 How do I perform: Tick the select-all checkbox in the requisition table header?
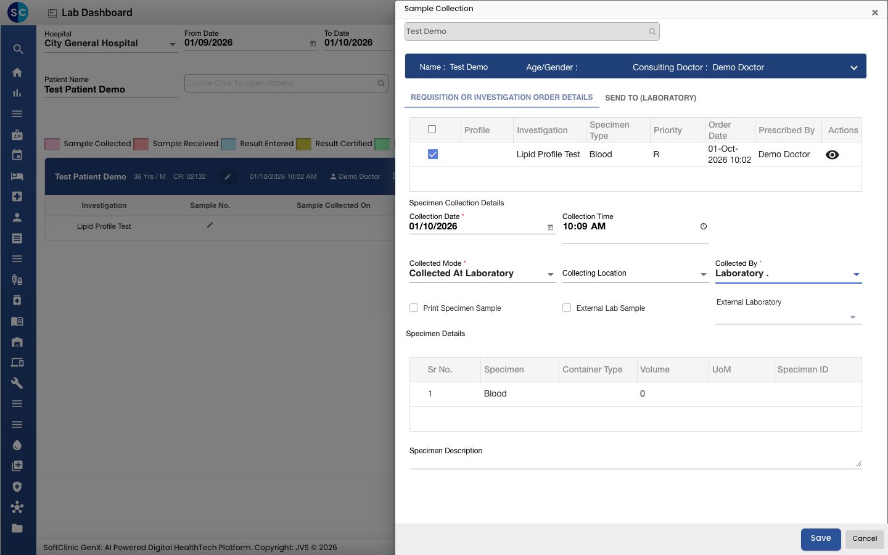coord(432,129)
